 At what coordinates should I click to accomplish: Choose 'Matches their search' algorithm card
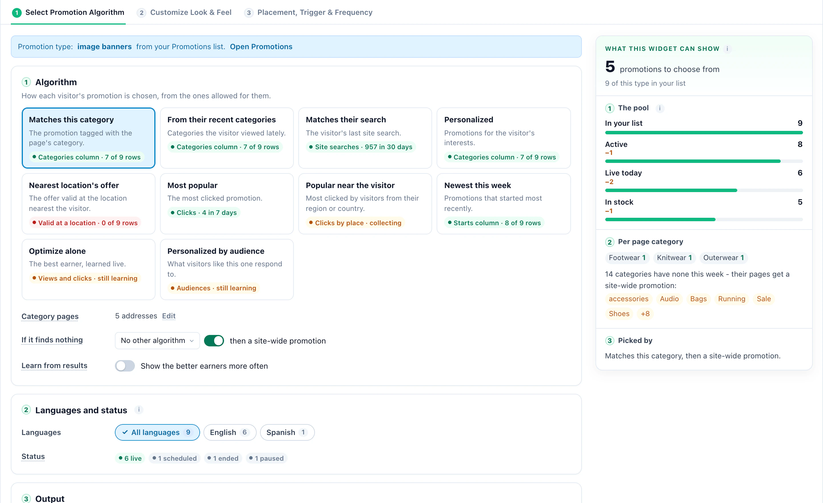[x=365, y=138]
